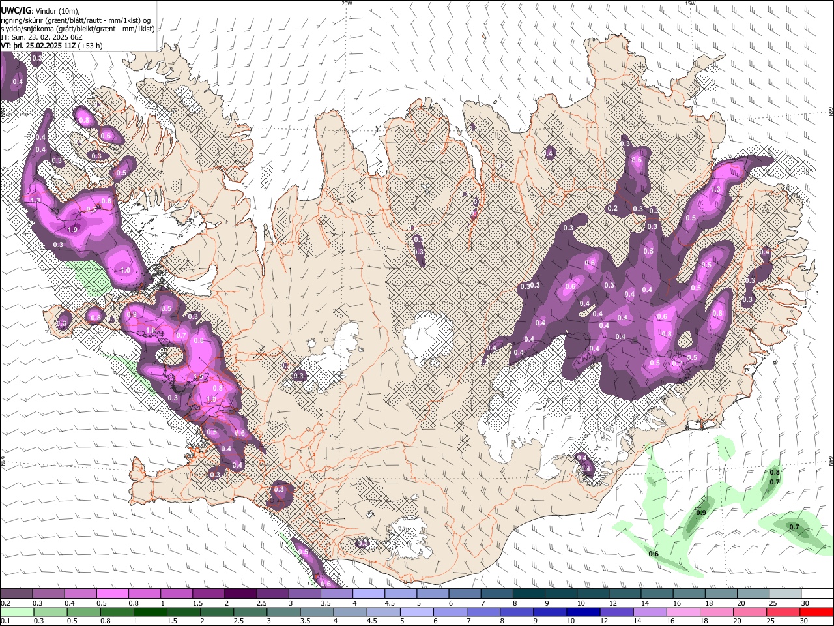Click the upper legend swatch starting at 0.2
Viewport: 834px width, 626px height.
pyautogui.click(x=16, y=594)
